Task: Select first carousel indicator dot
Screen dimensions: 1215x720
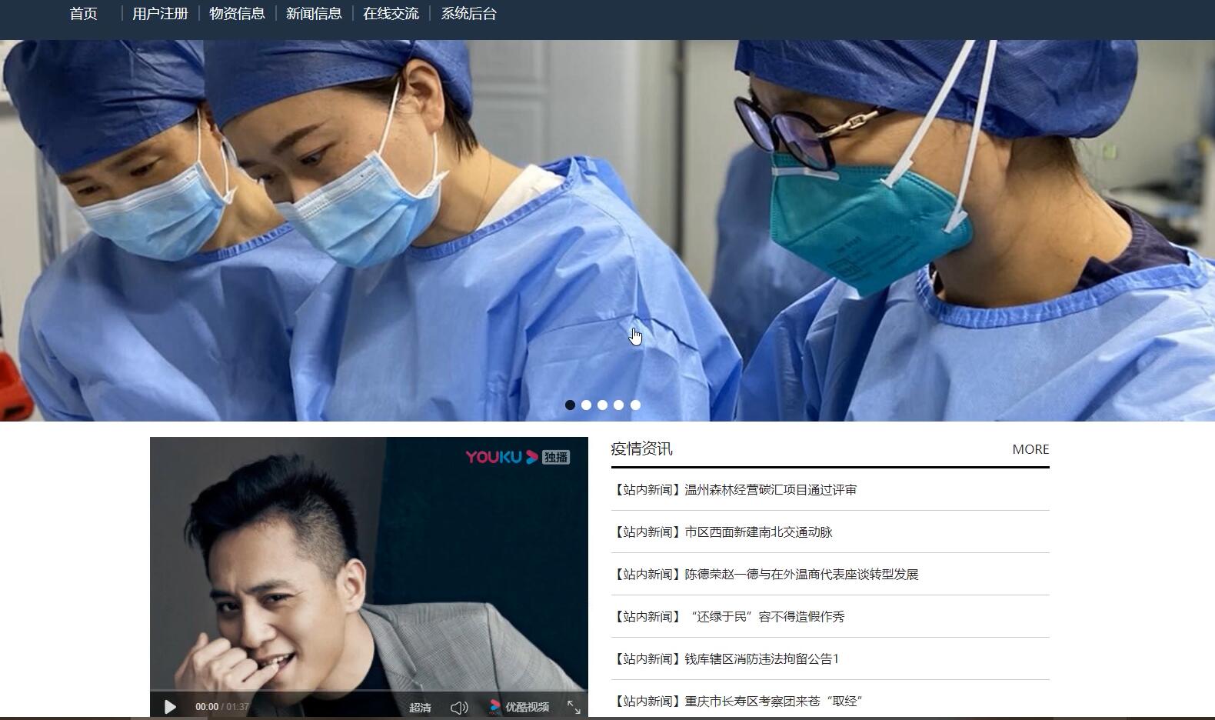Action: pyautogui.click(x=570, y=405)
